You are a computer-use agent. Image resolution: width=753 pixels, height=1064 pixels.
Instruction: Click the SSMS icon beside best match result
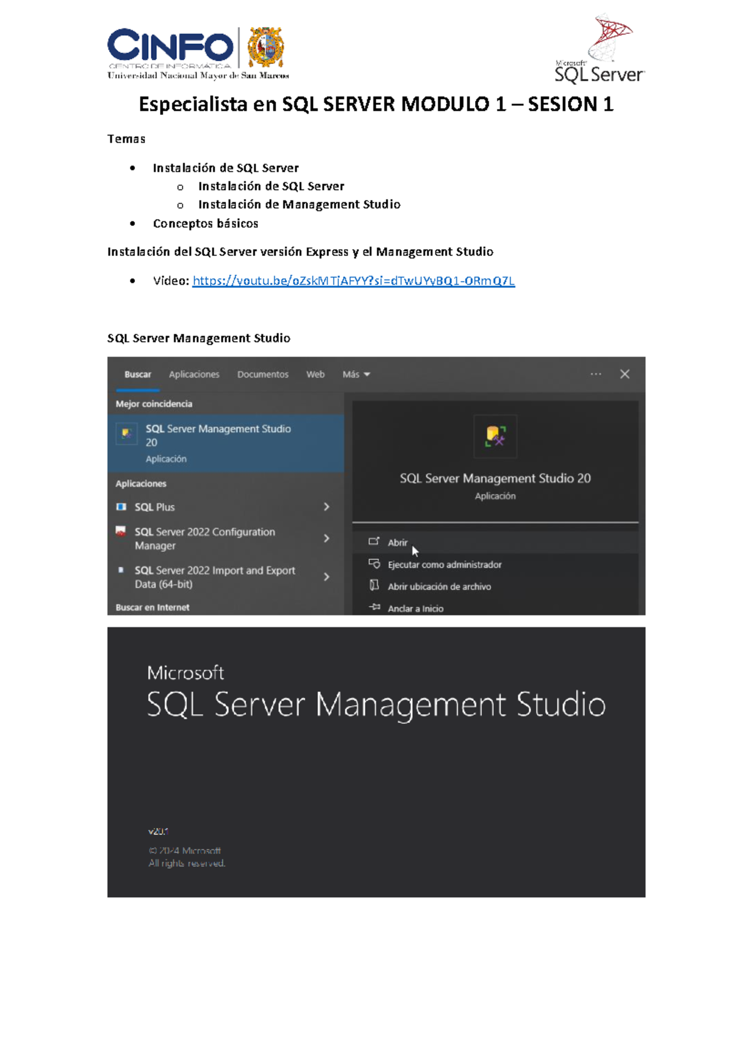tap(126, 433)
